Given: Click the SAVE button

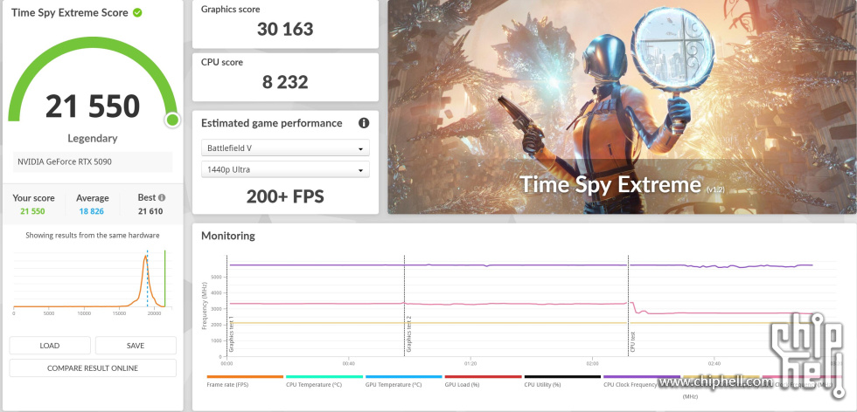Looking at the screenshot, I should pyautogui.click(x=136, y=346).
